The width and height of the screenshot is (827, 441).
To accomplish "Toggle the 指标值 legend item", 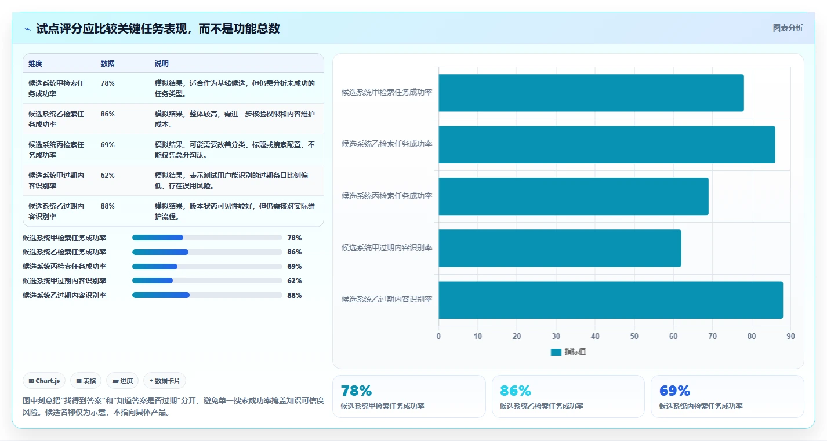I will (568, 352).
